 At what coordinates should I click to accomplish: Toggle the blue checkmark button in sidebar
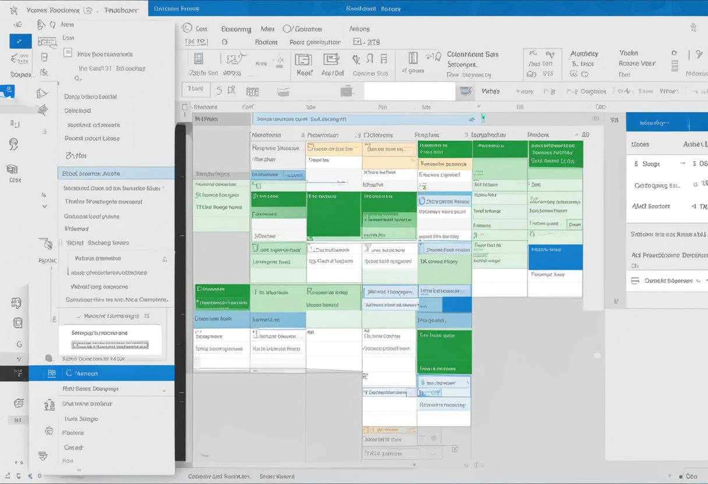click(x=19, y=41)
